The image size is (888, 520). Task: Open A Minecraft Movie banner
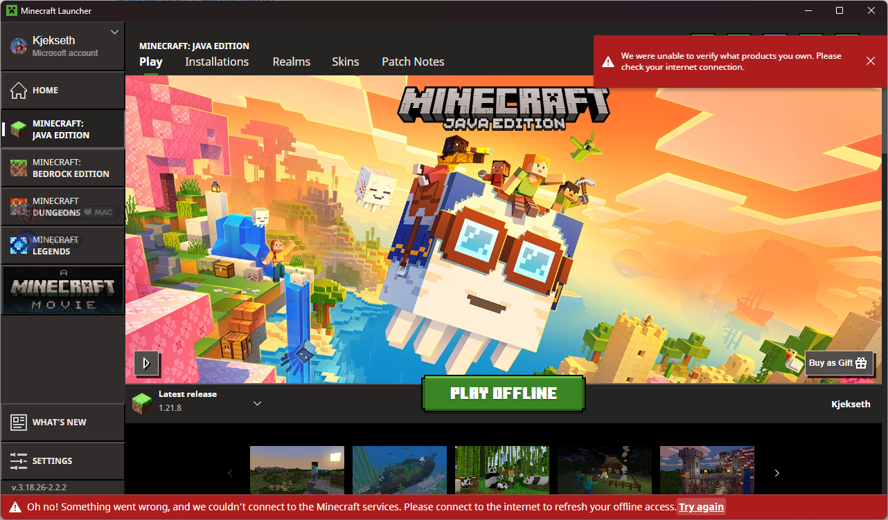point(62,290)
